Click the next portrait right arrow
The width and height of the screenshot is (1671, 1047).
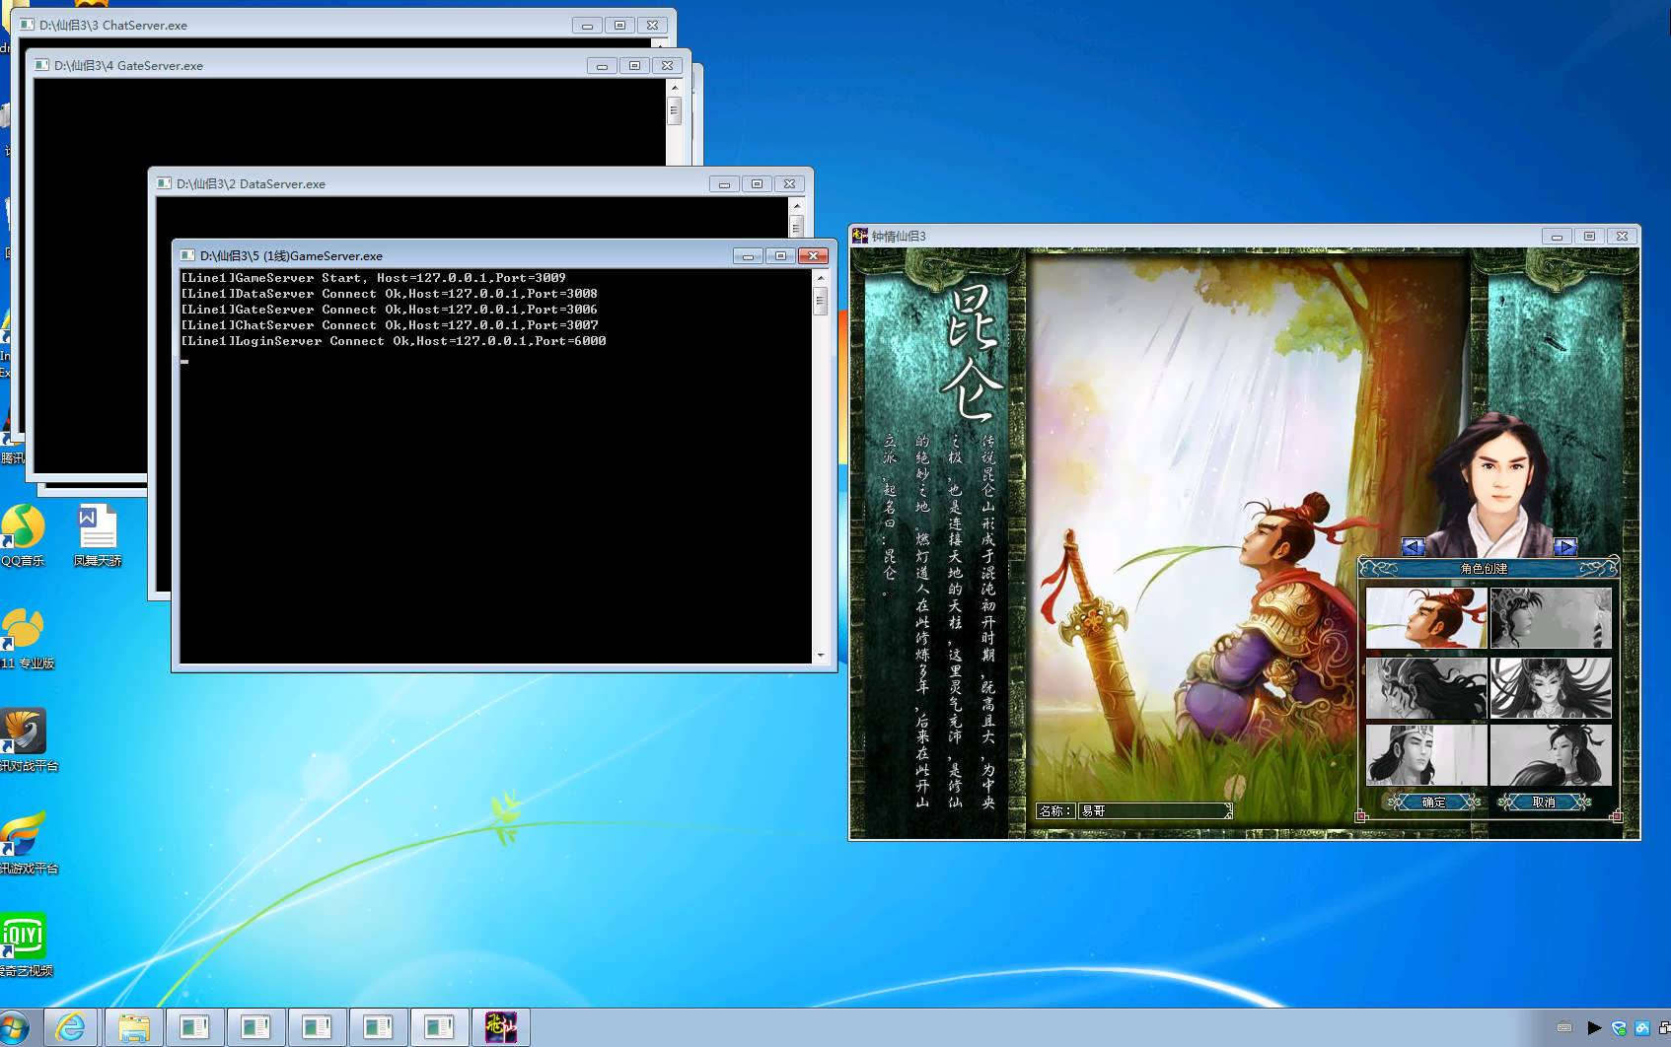[1564, 546]
